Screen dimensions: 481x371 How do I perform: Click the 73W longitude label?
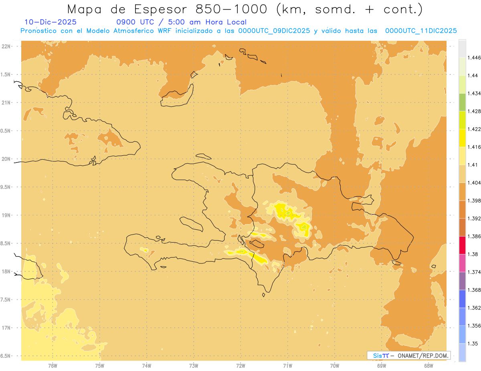194,365
